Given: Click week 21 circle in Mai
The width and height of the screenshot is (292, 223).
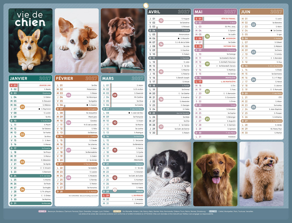Looking at the screenshot, I should click(207, 119).
